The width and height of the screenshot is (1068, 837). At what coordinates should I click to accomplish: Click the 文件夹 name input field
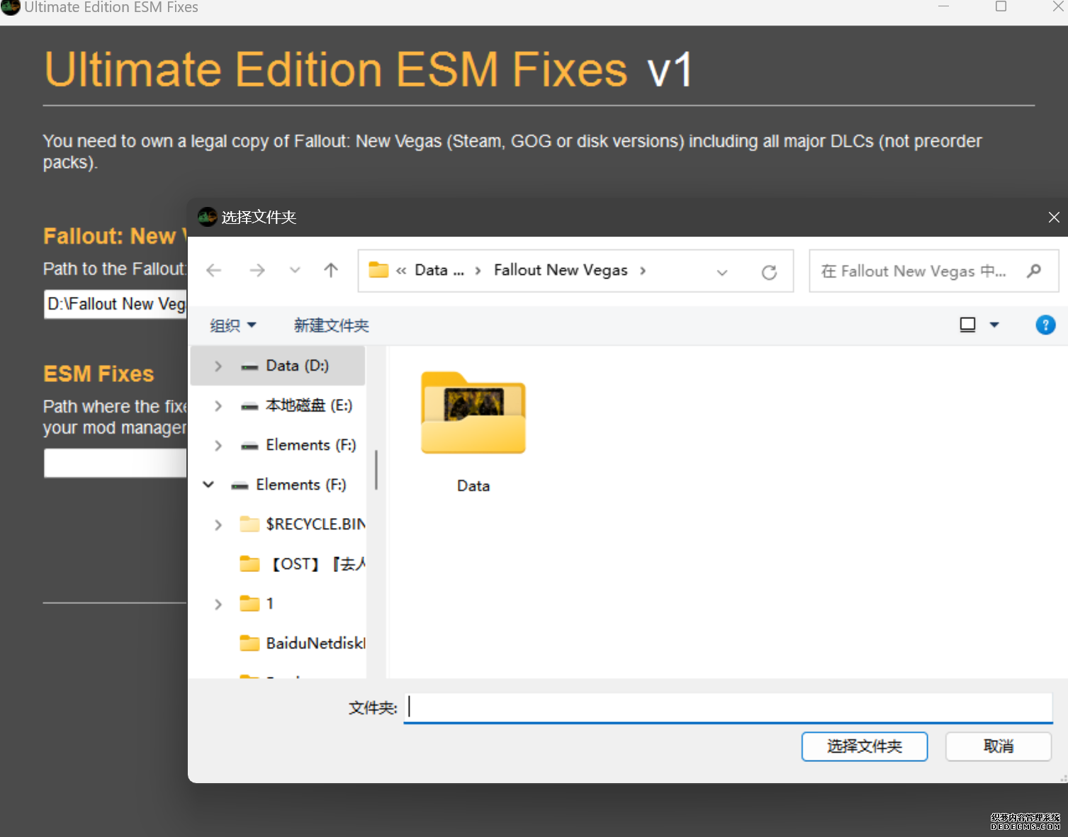(728, 707)
